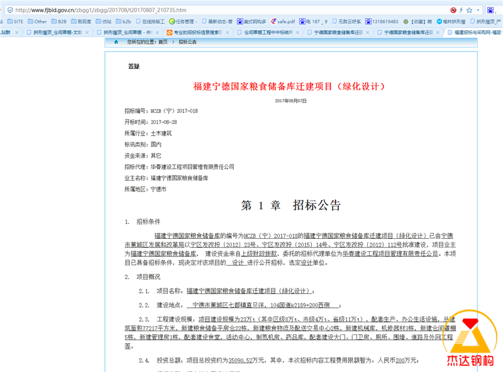Open the 仿站 bookmark folder

click(104, 21)
